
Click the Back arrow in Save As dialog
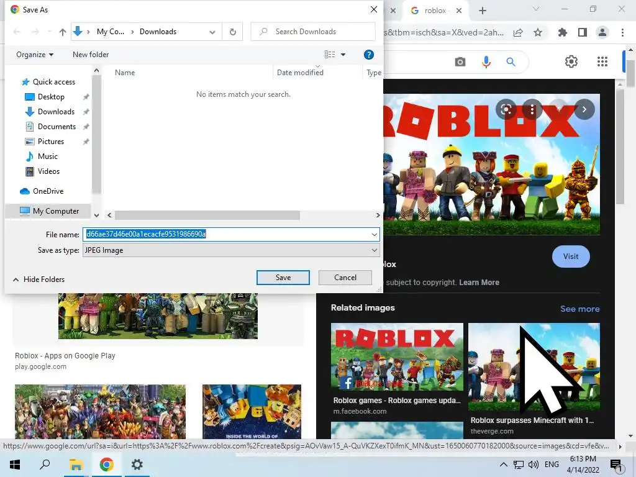[x=17, y=32]
